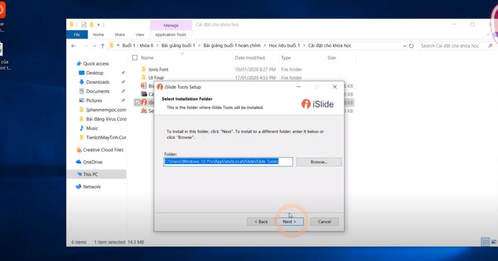Click Next in iSlide Tools Setup
Screen dimensions: 498x261
point(290,222)
